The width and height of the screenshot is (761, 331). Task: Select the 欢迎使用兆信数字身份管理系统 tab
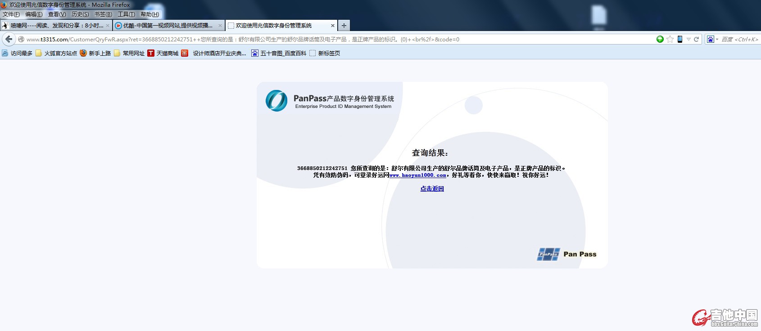(x=281, y=26)
